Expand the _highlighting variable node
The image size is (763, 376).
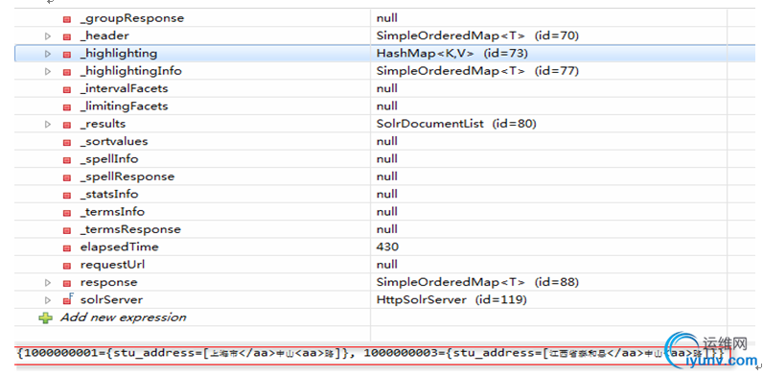pyautogui.click(x=48, y=54)
